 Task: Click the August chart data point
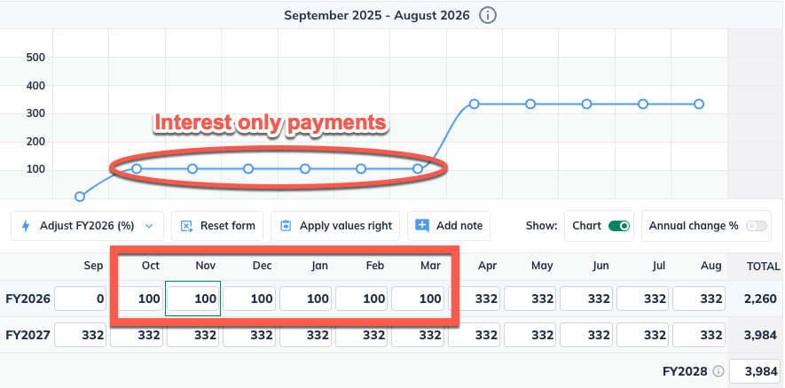(699, 104)
